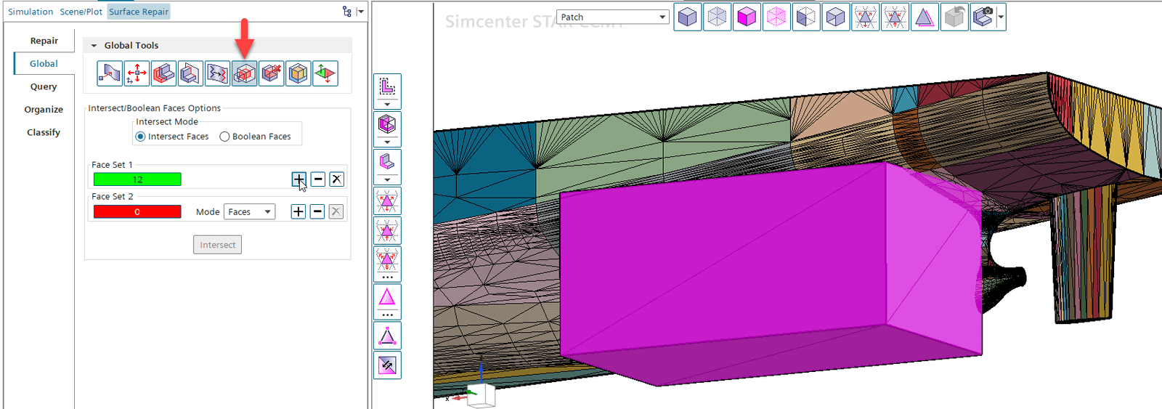Select the tool with a red X on a cube

[271, 73]
